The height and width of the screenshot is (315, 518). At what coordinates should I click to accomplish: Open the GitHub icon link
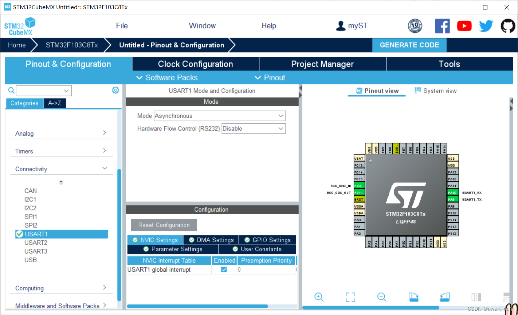[x=508, y=26]
